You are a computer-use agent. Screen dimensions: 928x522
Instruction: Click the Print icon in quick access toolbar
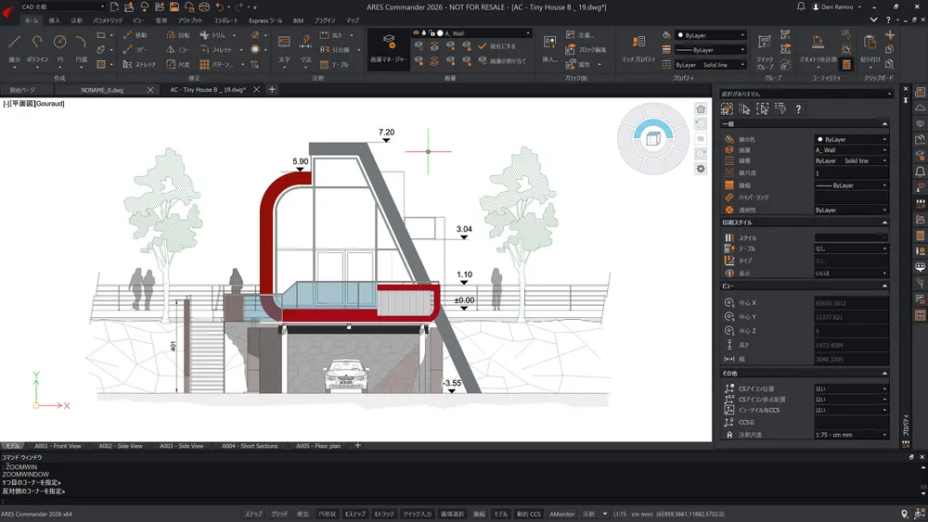tap(204, 7)
